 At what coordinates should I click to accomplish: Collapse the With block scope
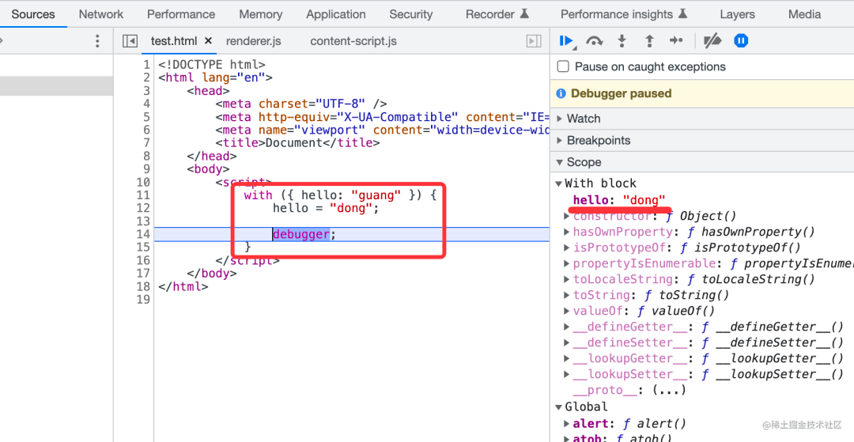(558, 183)
